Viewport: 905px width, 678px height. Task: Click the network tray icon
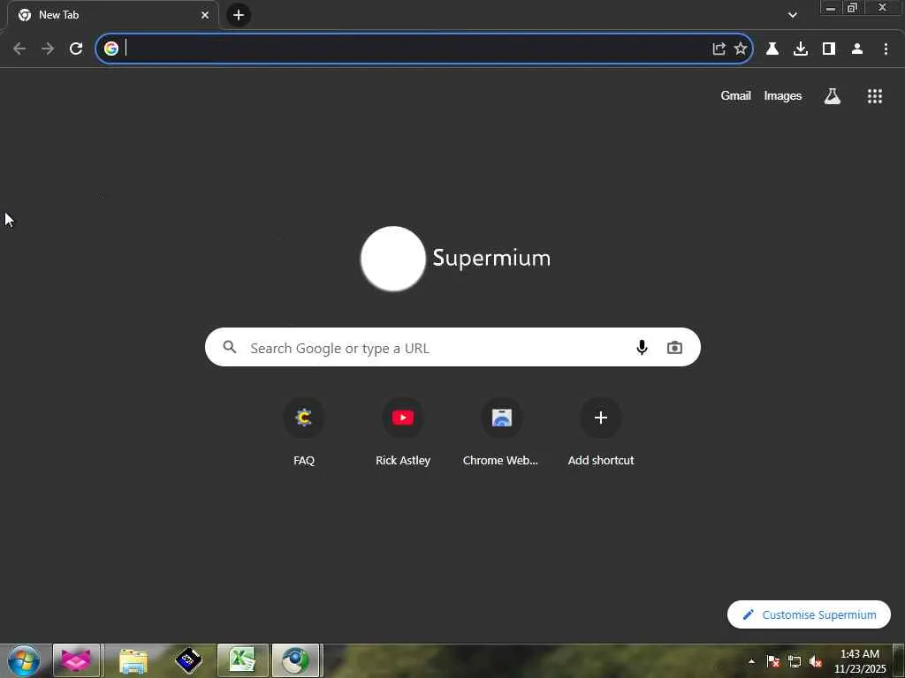(795, 661)
